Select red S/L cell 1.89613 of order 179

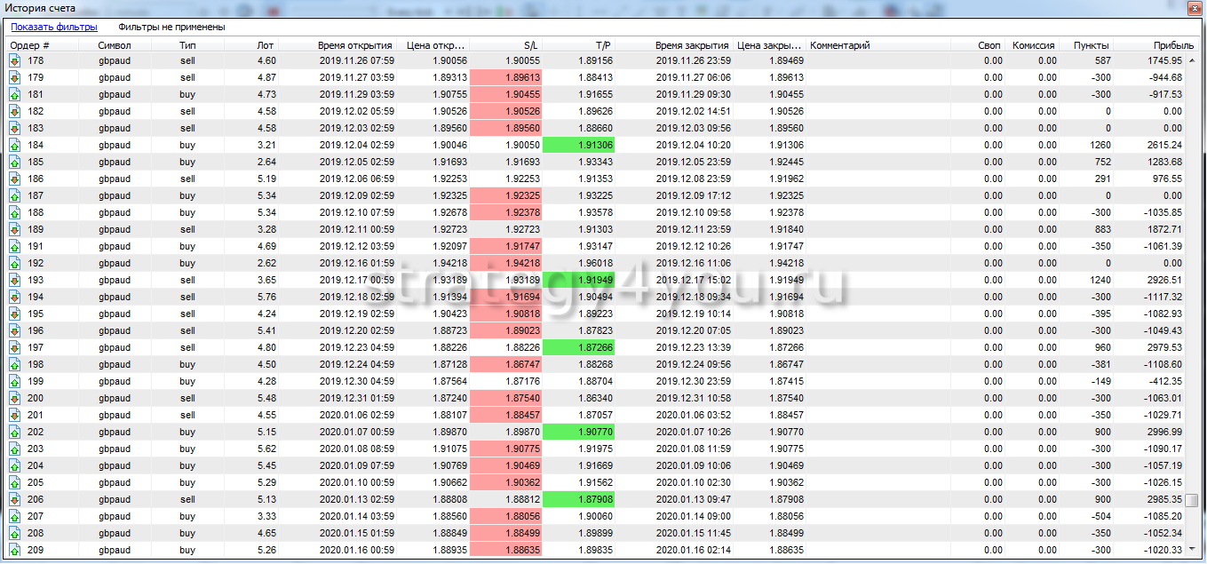504,77
